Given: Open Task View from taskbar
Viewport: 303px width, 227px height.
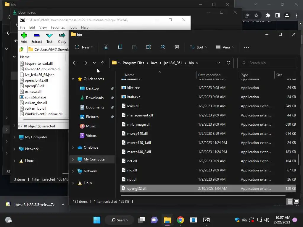Looking at the screenshot, I should pyautogui.click(x=141, y=220).
